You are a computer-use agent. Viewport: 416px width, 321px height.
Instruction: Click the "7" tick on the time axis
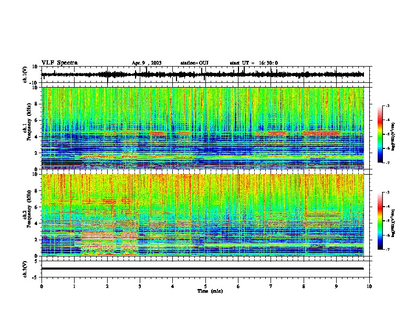click(x=271, y=286)
